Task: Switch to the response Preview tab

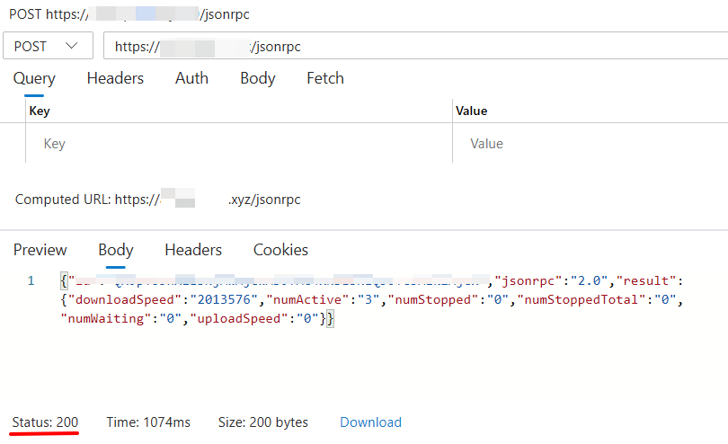Action: 40,250
